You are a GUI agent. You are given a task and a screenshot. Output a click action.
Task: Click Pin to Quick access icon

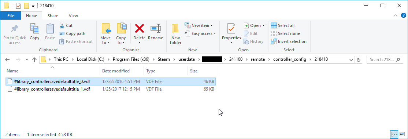coord(15,34)
